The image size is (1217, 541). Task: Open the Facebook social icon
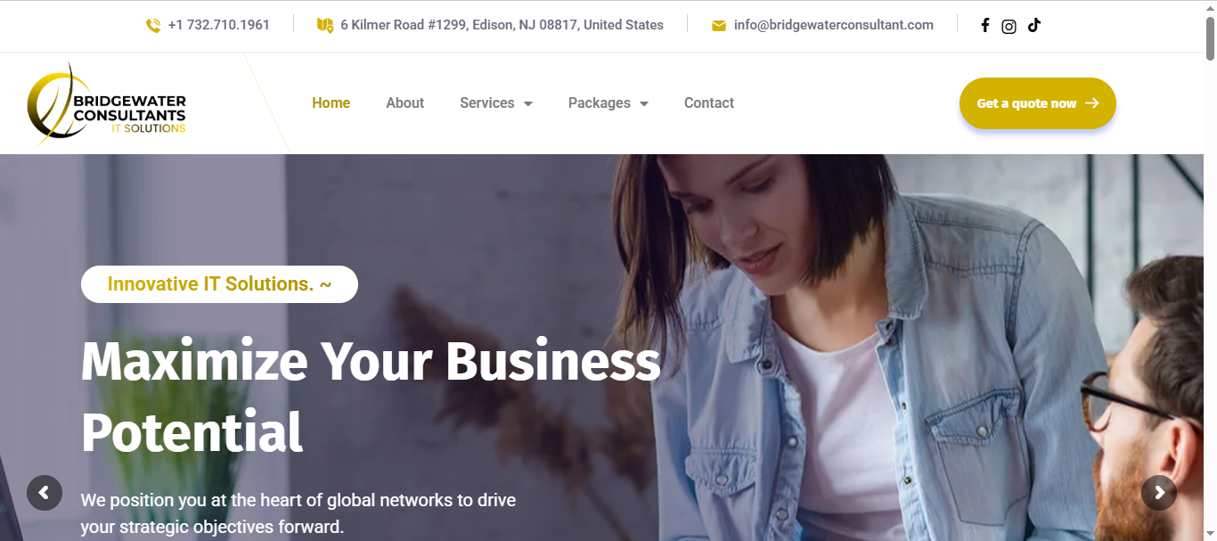point(984,25)
